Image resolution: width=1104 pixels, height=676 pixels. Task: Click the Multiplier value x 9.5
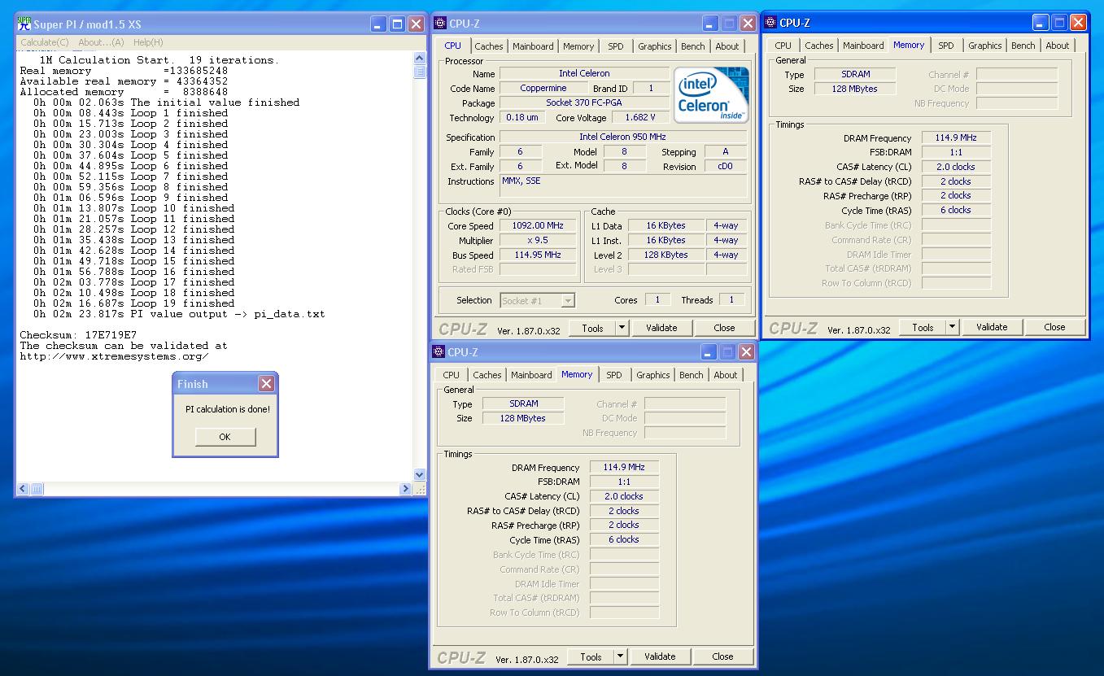538,241
